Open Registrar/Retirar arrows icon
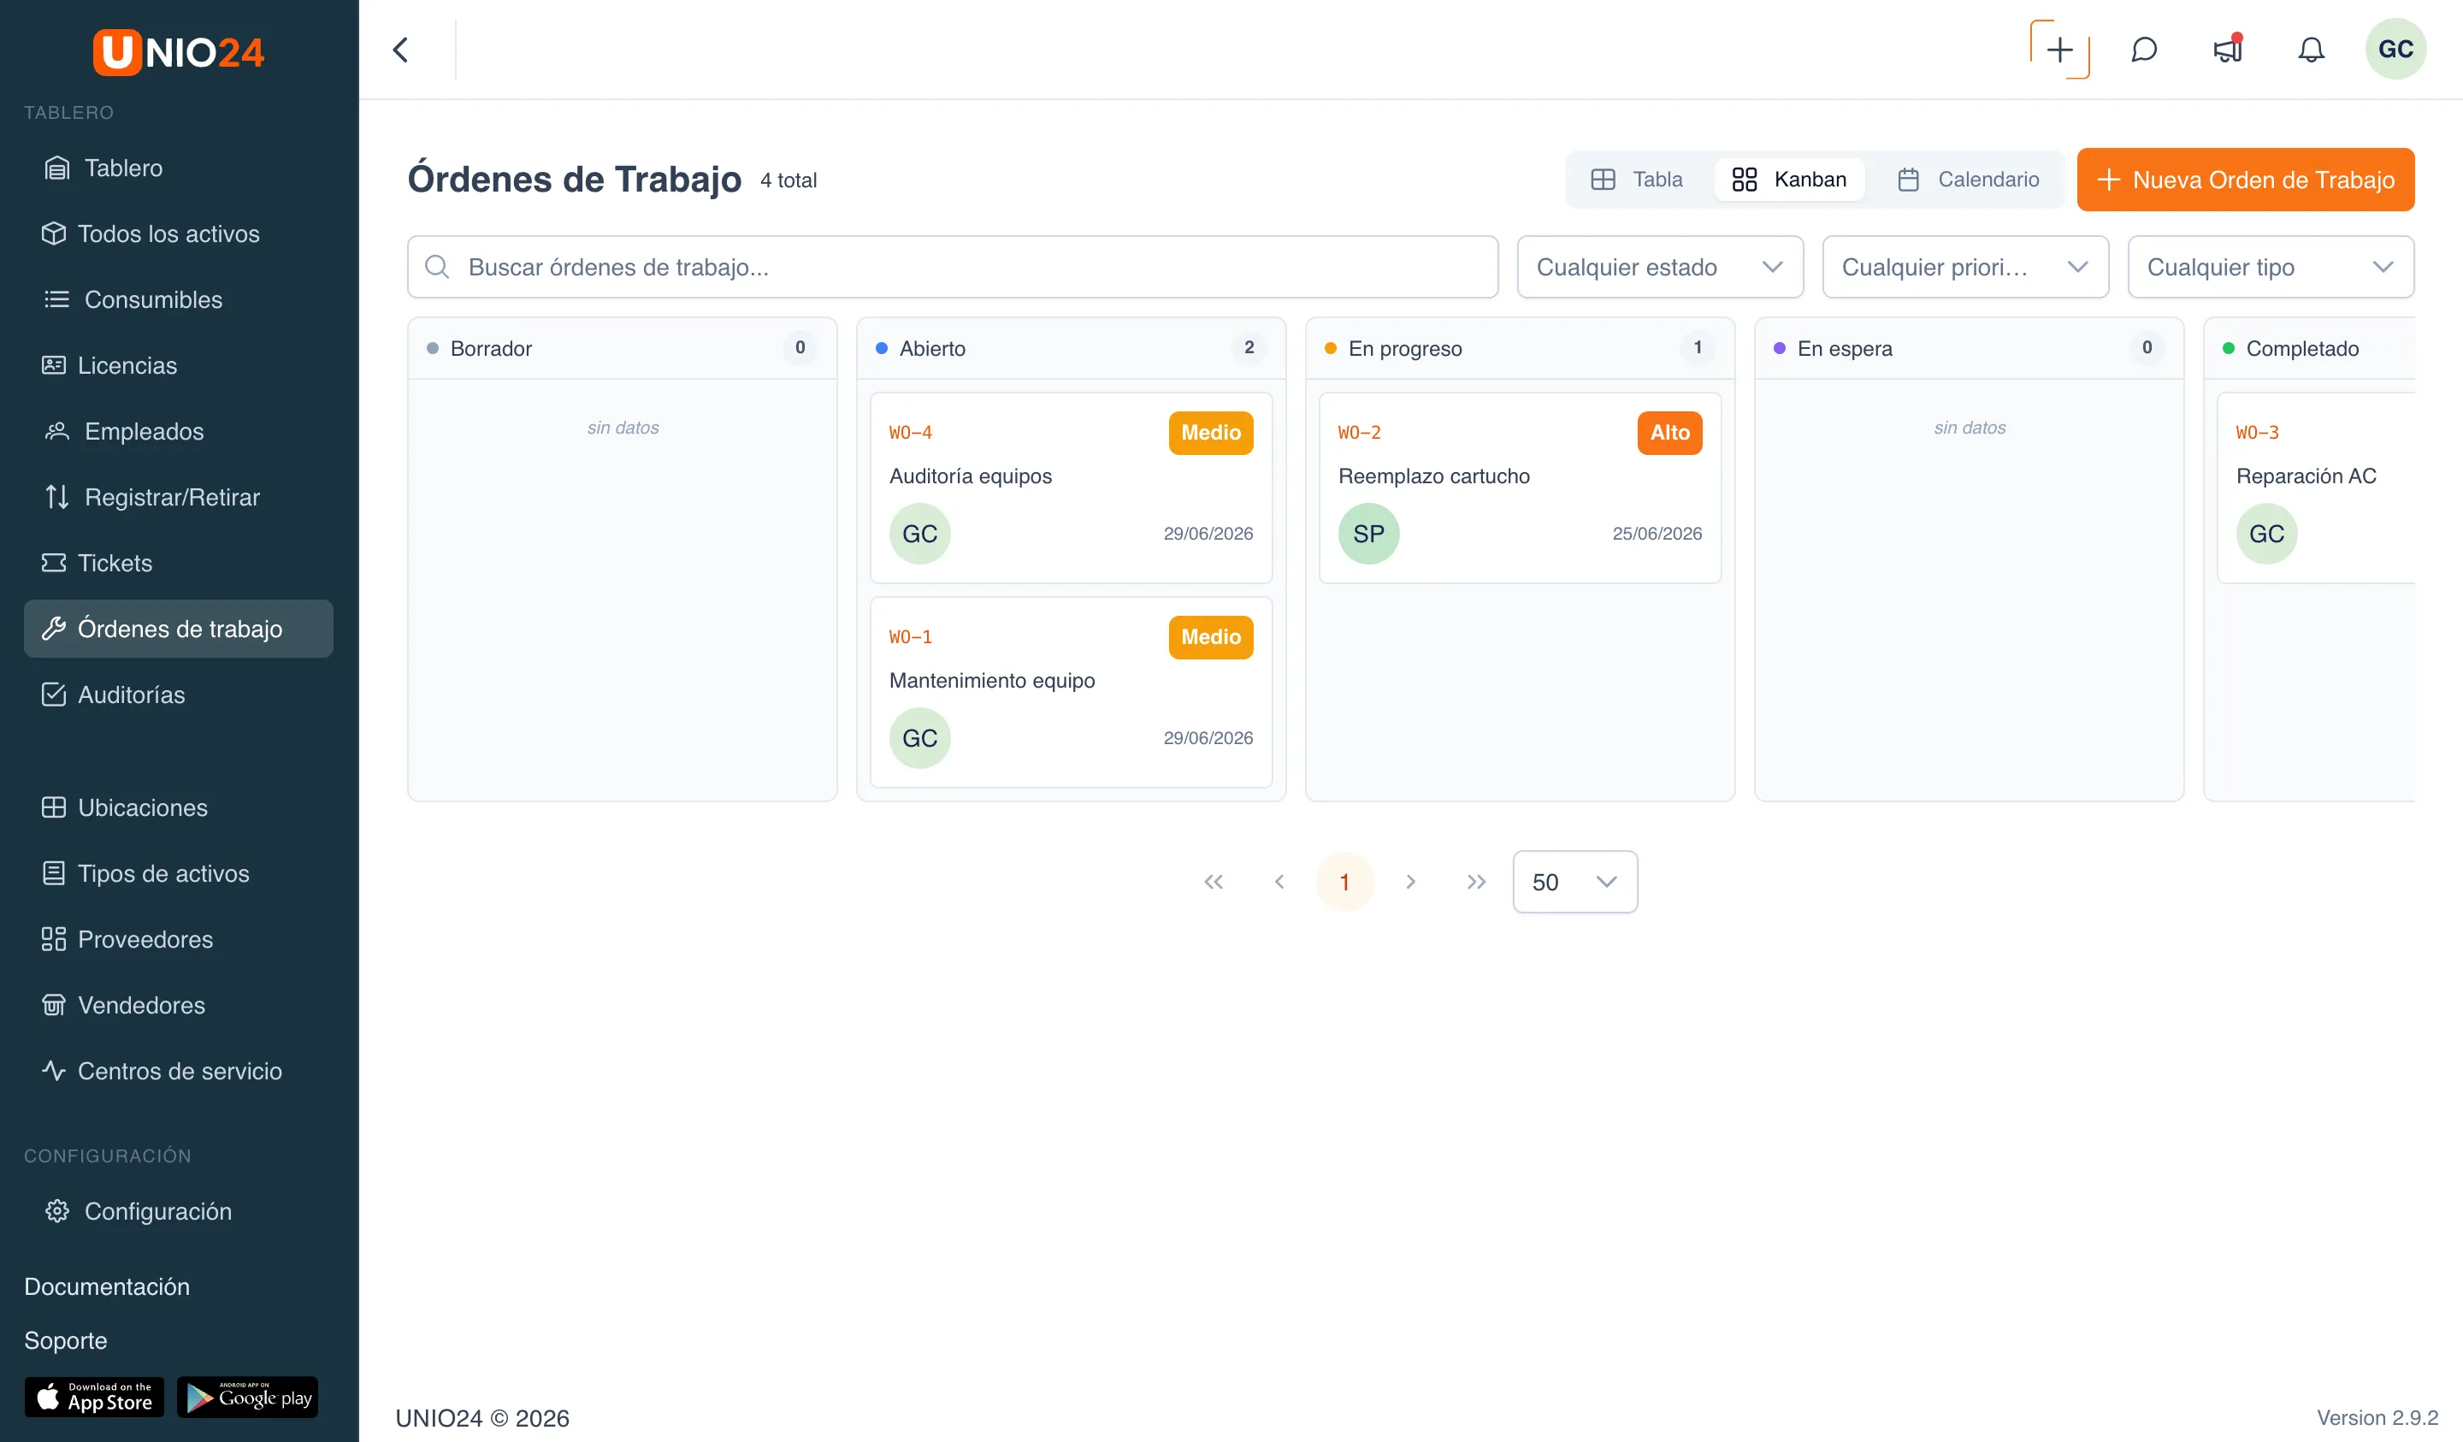This screenshot has height=1442, width=2463. (x=57, y=497)
